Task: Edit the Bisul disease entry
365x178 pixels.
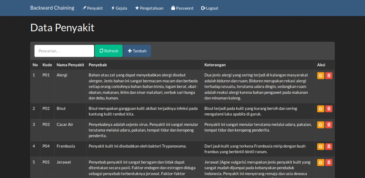Action: coord(320,108)
